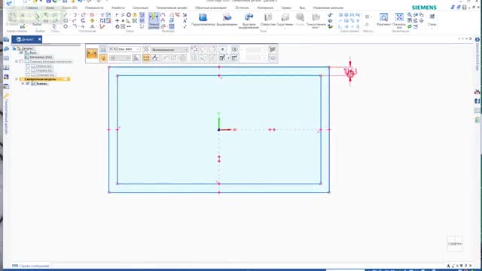Screen dimensions: 482x271
Task: Check the Base Reference Planes checkbox
Action: (x=21, y=62)
